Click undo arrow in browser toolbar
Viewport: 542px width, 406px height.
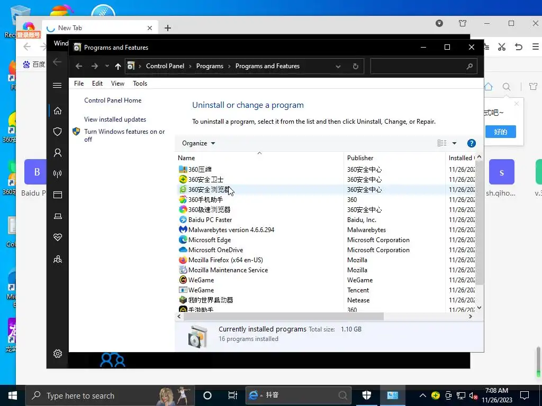(x=519, y=47)
